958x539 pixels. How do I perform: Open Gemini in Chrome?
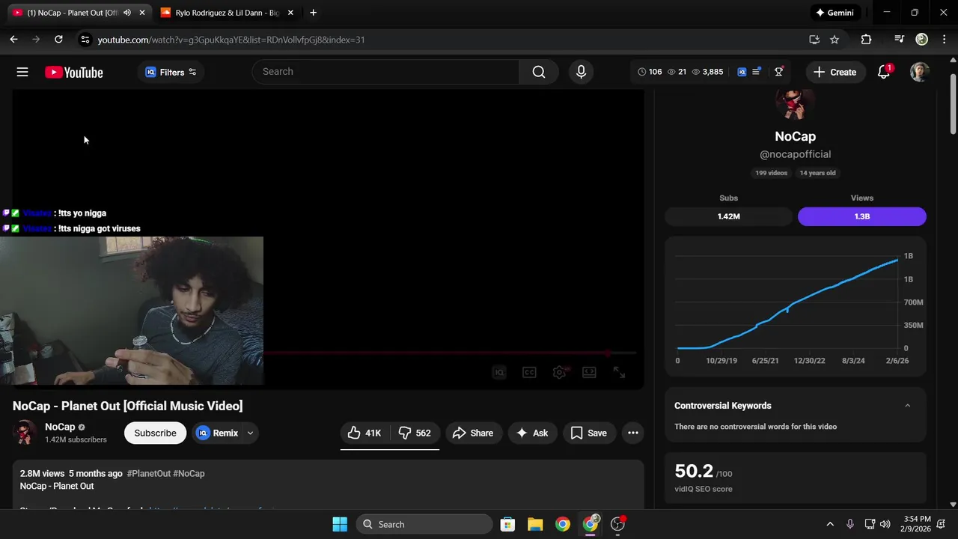tap(835, 13)
